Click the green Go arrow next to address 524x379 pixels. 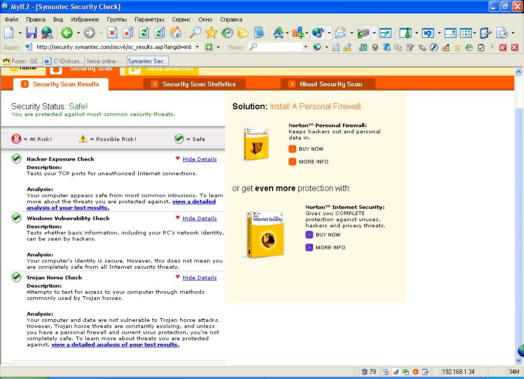point(209,47)
